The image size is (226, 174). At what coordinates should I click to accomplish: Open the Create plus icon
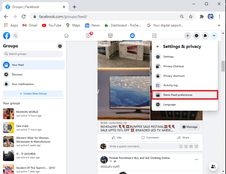(188, 36)
